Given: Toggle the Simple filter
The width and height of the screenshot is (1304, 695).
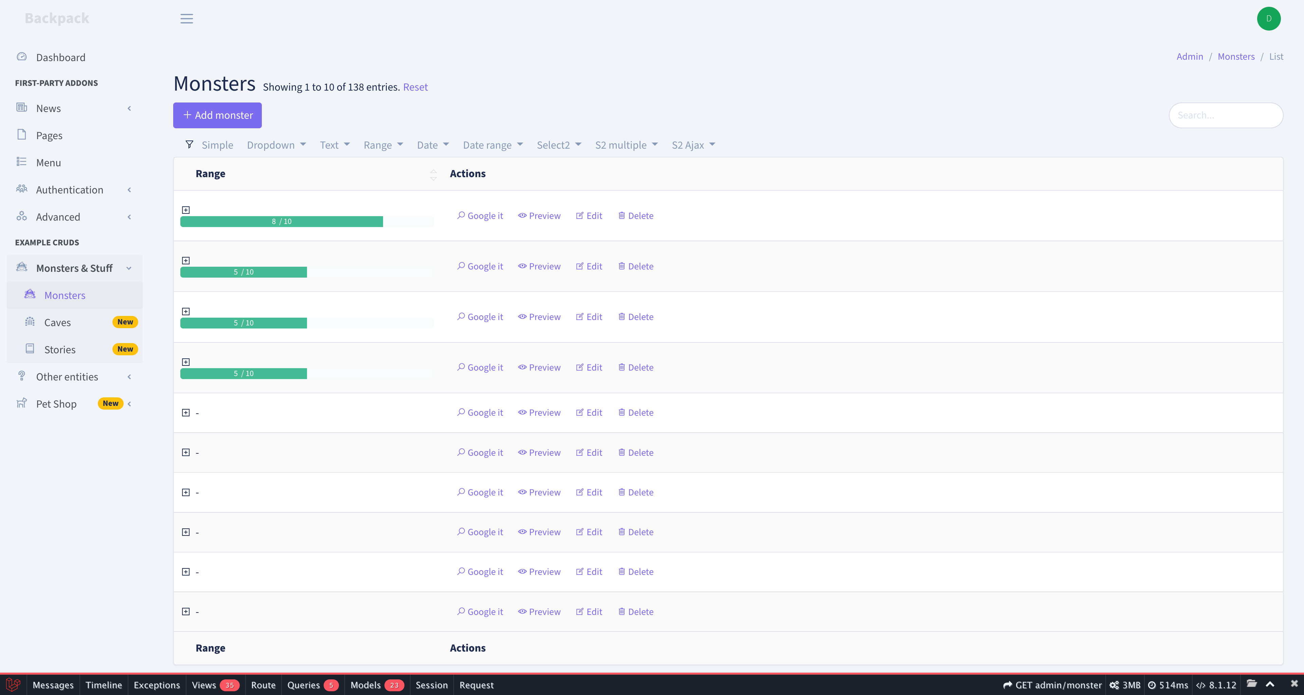Looking at the screenshot, I should coord(217,145).
